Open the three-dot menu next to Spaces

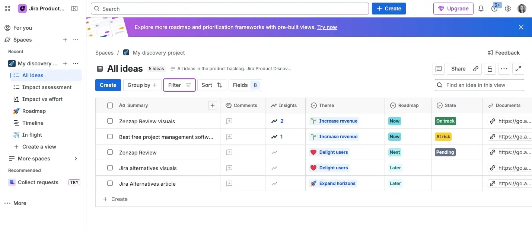pyautogui.click(x=76, y=40)
